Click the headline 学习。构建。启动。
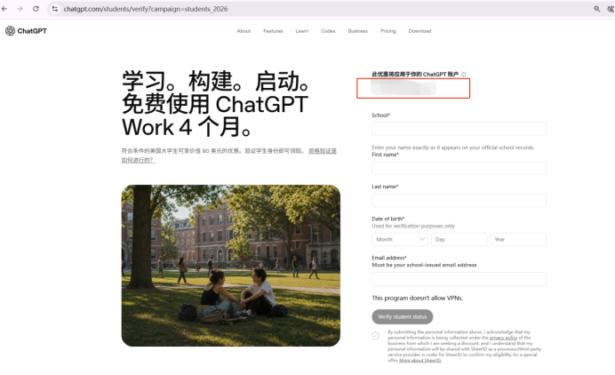The height and width of the screenshot is (375, 615). click(x=218, y=81)
